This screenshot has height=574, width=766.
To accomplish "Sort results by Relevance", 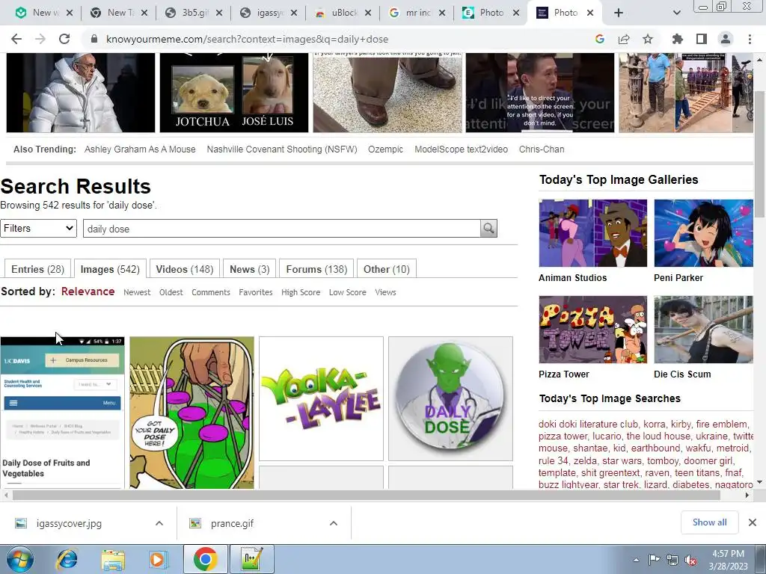I will pos(88,292).
